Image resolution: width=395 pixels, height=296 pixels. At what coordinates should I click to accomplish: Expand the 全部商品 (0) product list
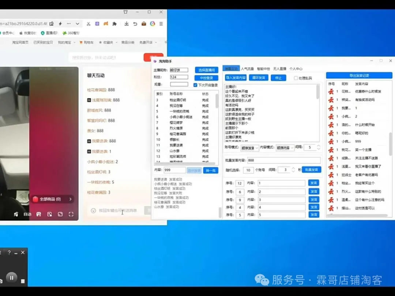53,199
